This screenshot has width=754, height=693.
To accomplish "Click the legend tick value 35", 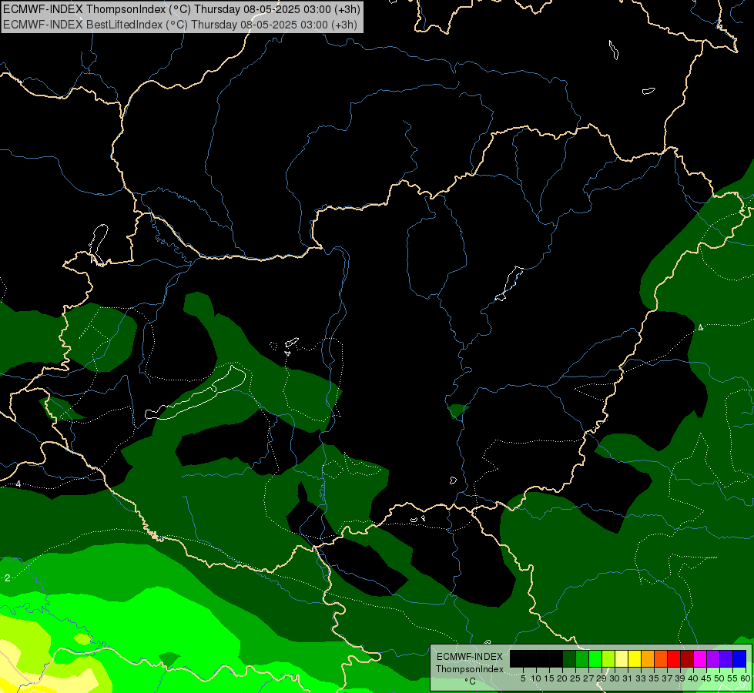I will 654,678.
